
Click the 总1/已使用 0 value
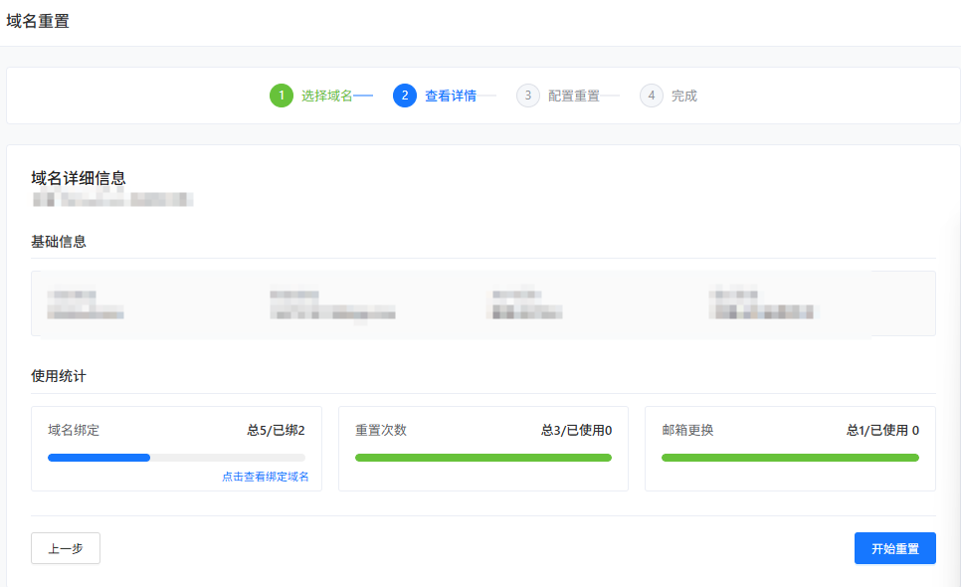coord(882,430)
